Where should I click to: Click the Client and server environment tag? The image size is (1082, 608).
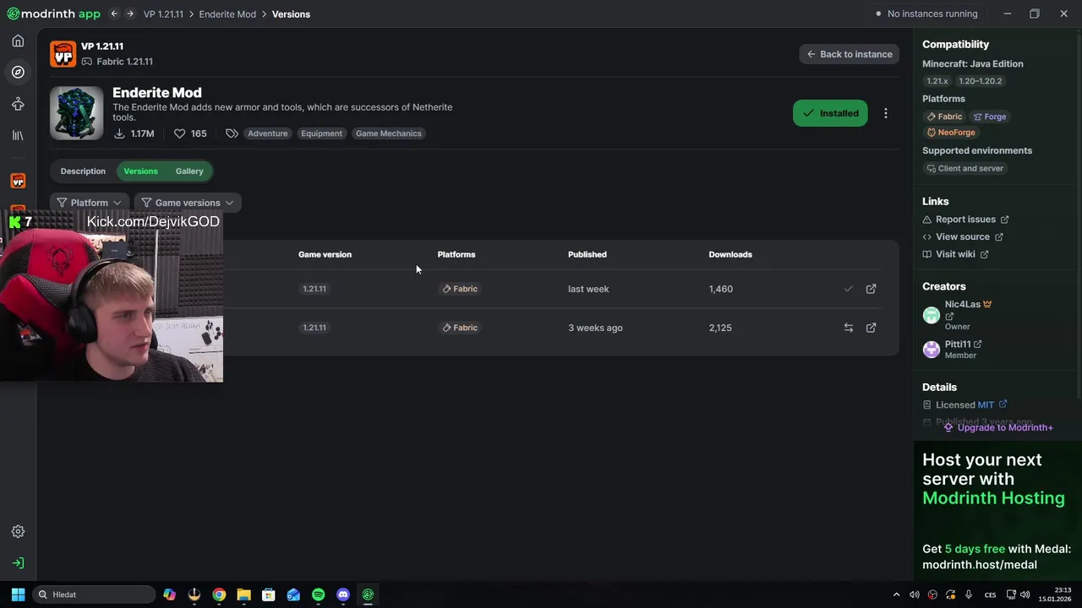point(964,168)
